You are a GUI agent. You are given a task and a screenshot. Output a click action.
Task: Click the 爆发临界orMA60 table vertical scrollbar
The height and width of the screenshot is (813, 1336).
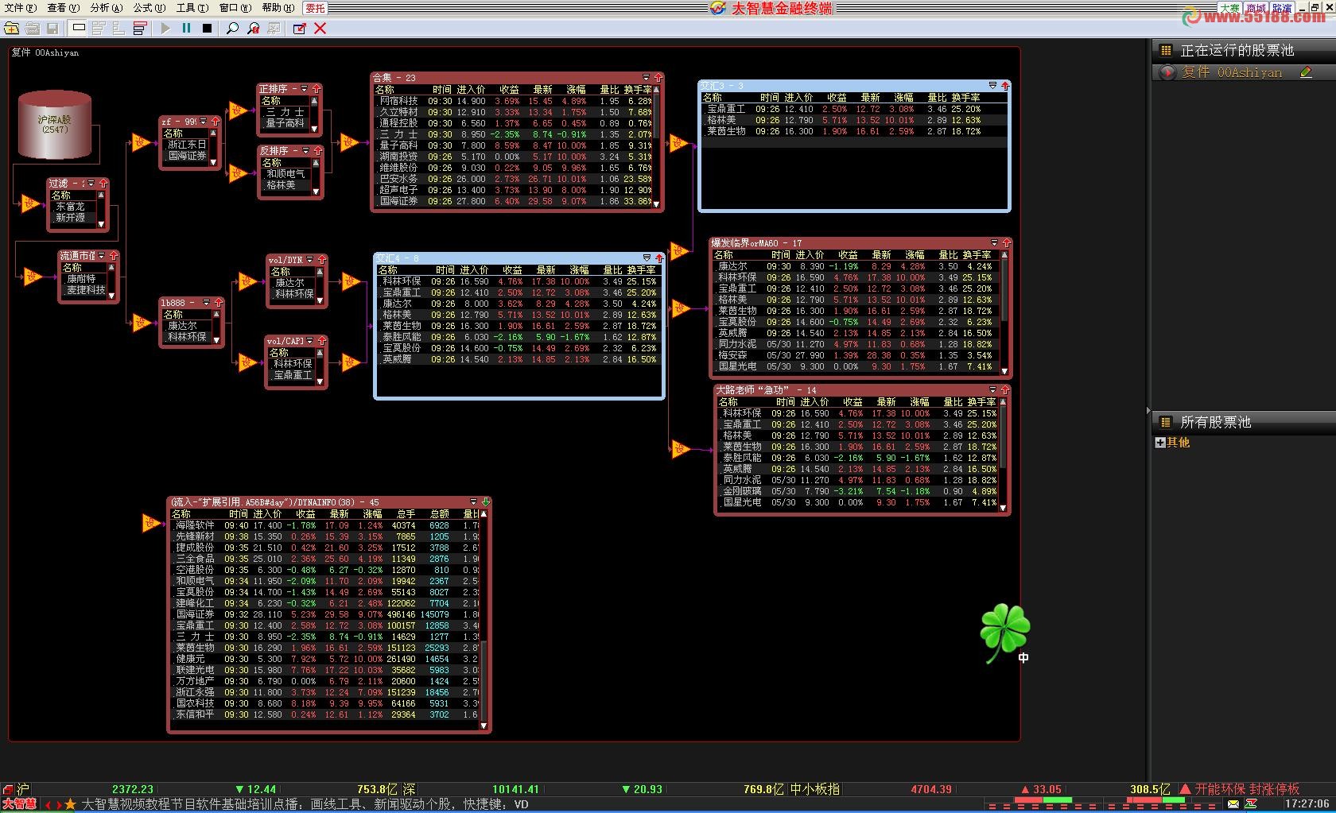point(1004,313)
